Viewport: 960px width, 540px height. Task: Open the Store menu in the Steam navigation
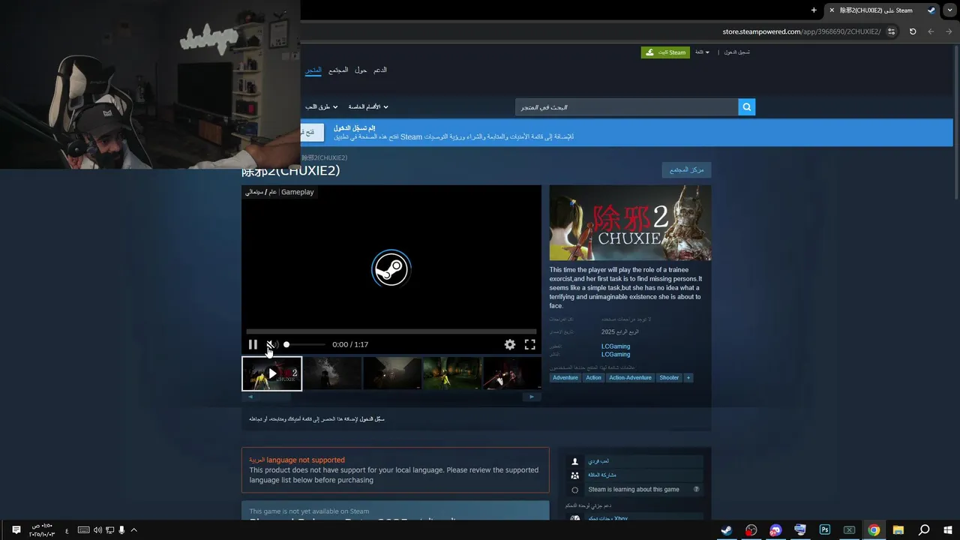pos(313,70)
